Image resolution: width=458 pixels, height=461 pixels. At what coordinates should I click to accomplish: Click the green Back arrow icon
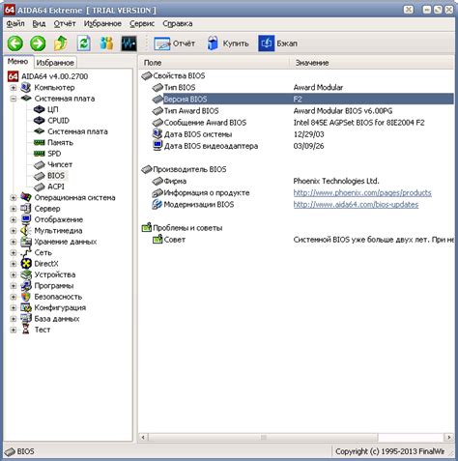(x=15, y=43)
